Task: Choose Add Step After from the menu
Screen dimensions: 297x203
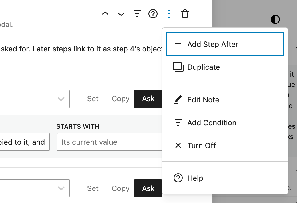Action: [x=225, y=44]
